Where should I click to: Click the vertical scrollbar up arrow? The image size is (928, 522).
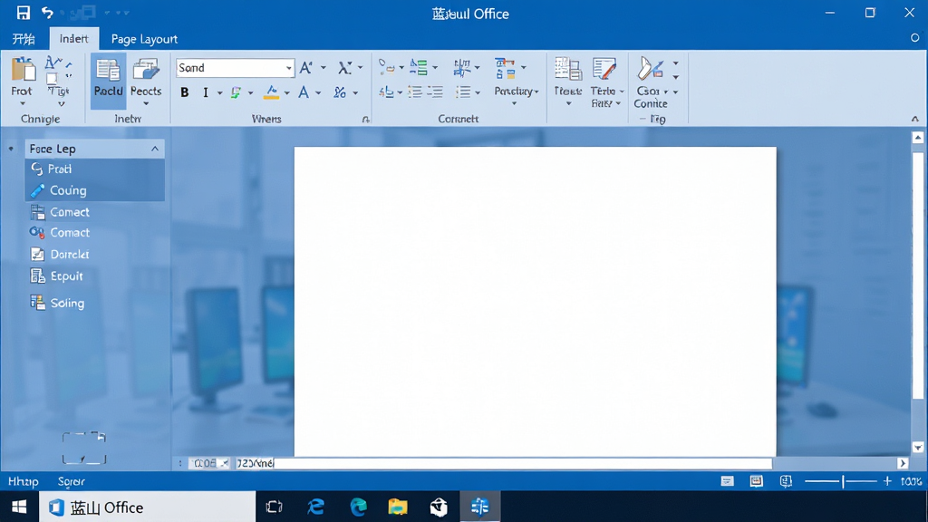click(x=918, y=138)
